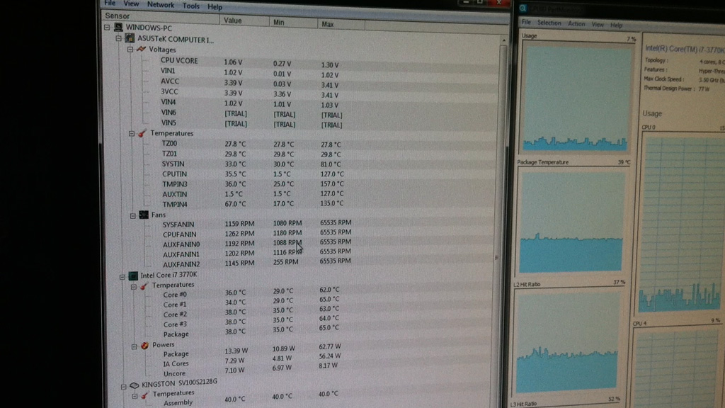Click the L2 Hit Ratio graph

pyautogui.click(x=569, y=341)
